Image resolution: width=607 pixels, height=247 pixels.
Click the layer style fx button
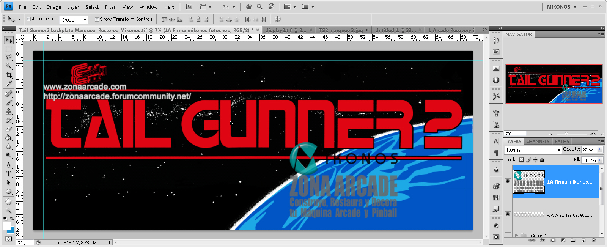(x=543, y=240)
